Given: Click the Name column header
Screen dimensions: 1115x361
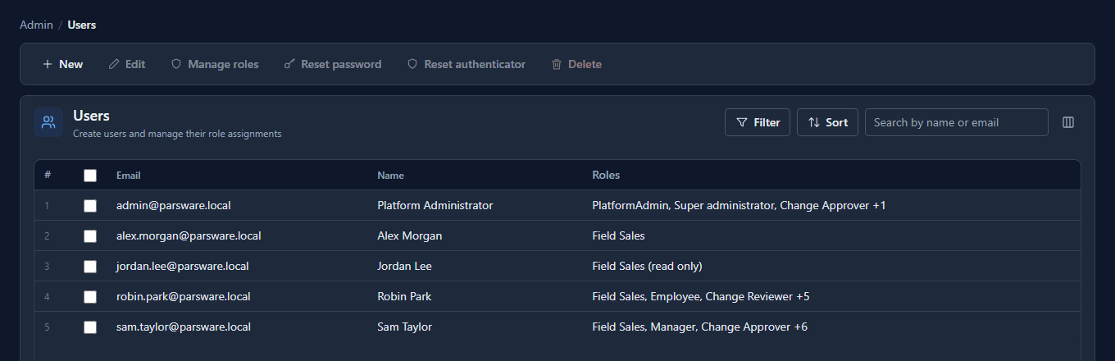Looking at the screenshot, I should 390,176.
